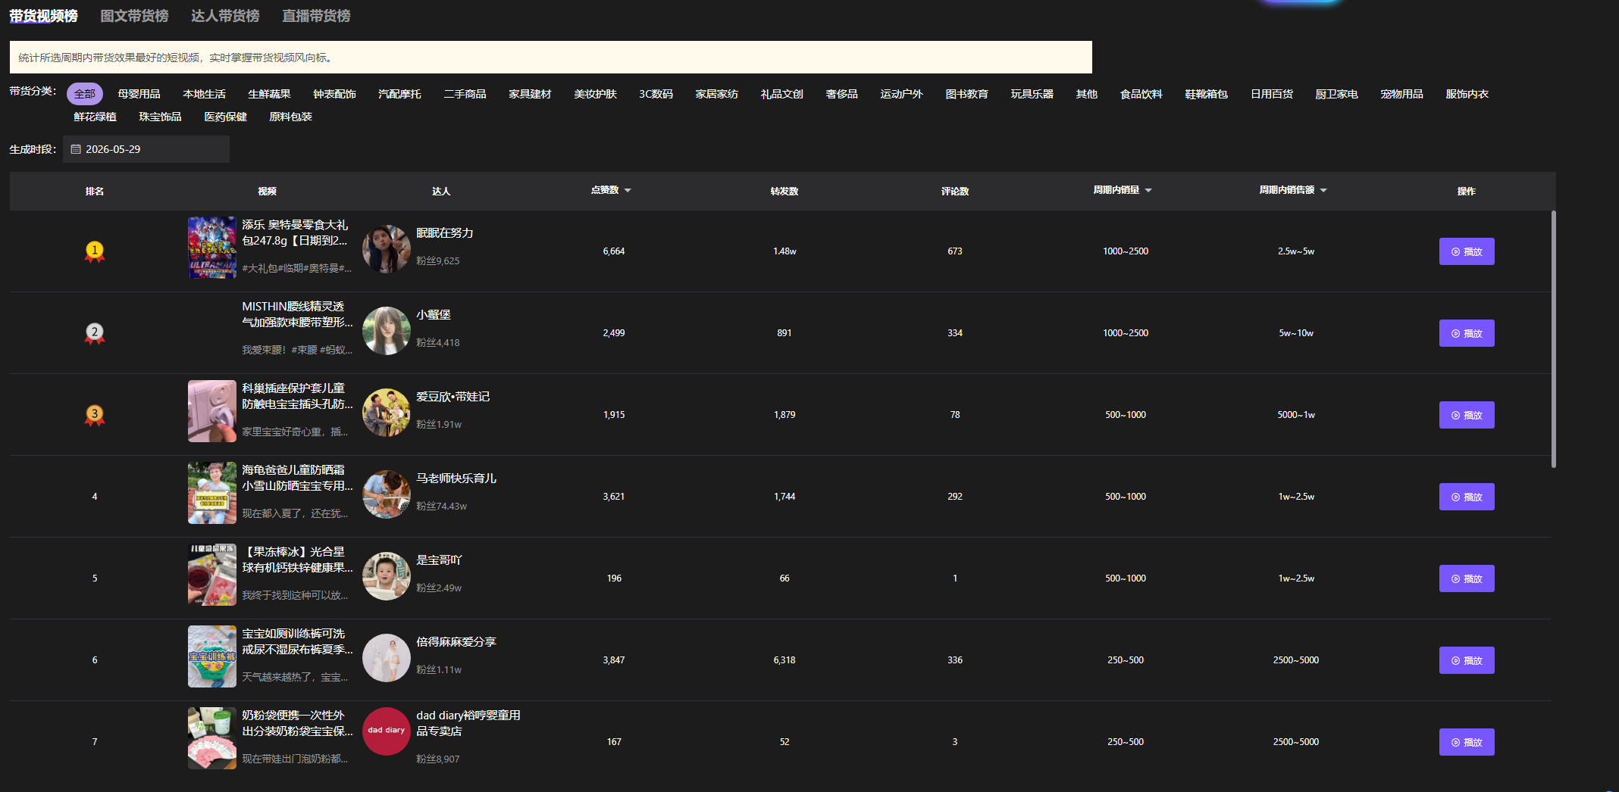Click the table vertical scrollbar
Viewport: 1619px width, 792px height.
pos(1553,339)
